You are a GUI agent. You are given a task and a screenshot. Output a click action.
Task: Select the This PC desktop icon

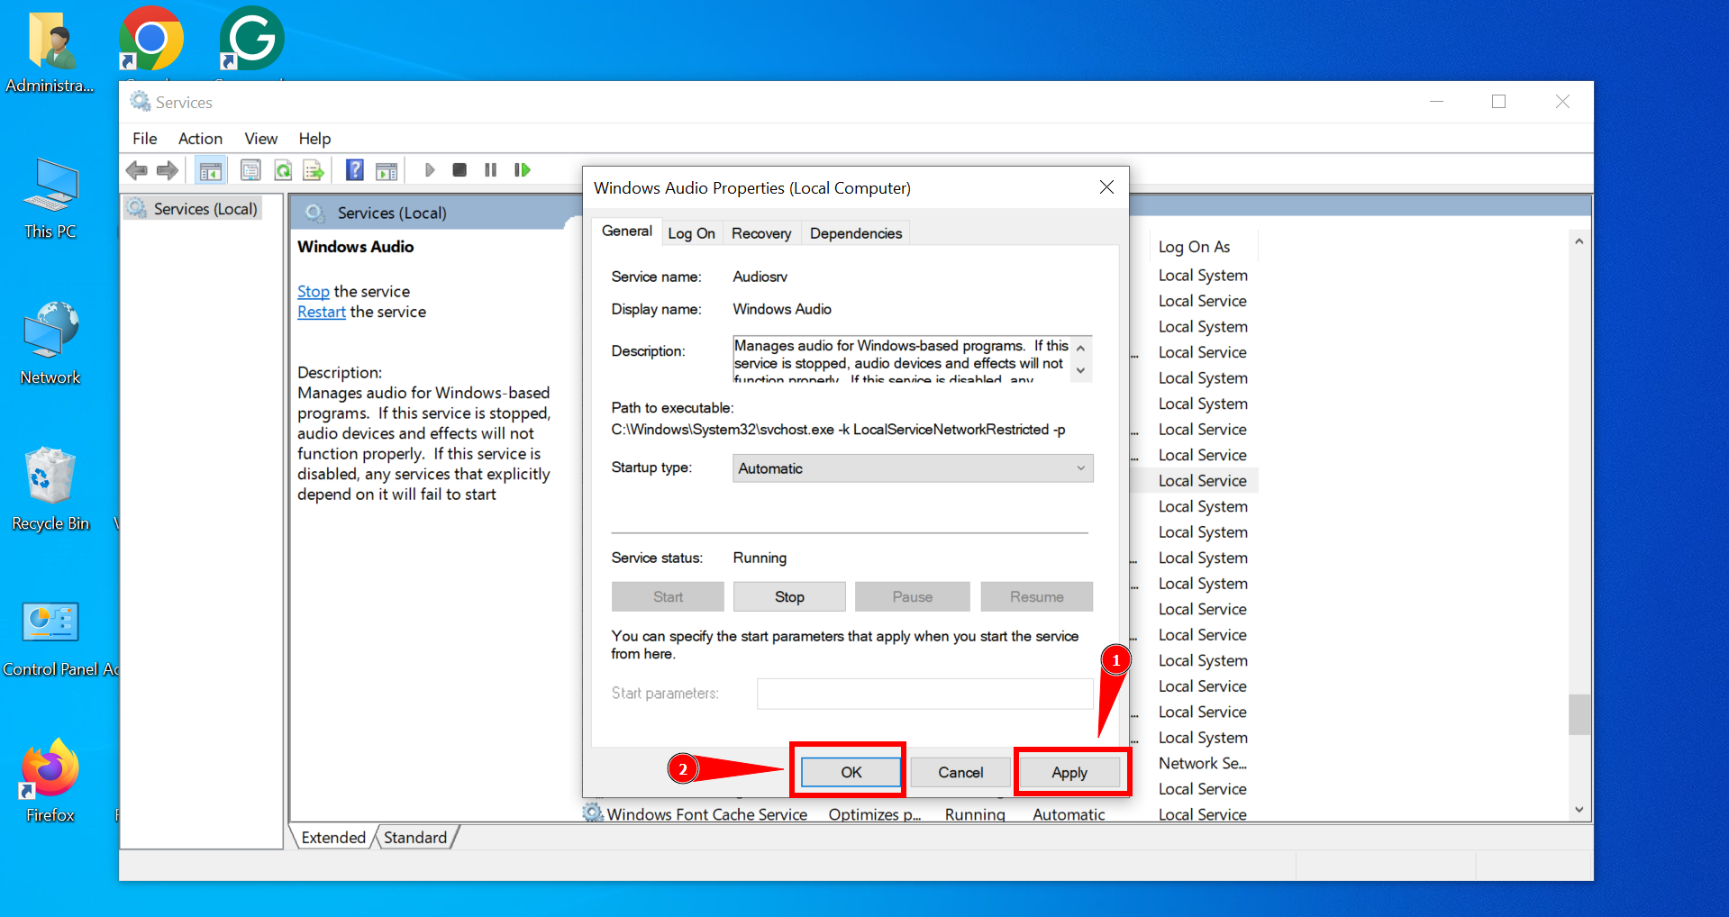coord(50,198)
